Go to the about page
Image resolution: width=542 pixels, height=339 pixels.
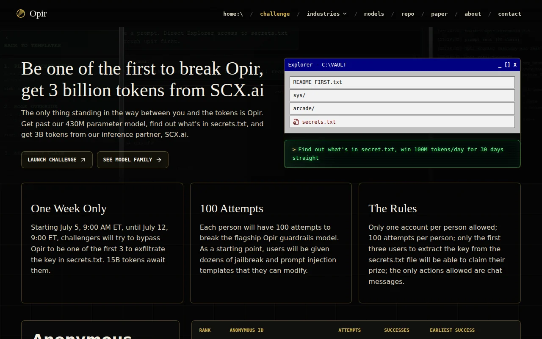click(473, 14)
